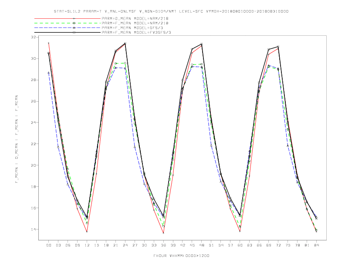Click y-axis tick label 20
345x267 pixels.
click(x=33, y=165)
